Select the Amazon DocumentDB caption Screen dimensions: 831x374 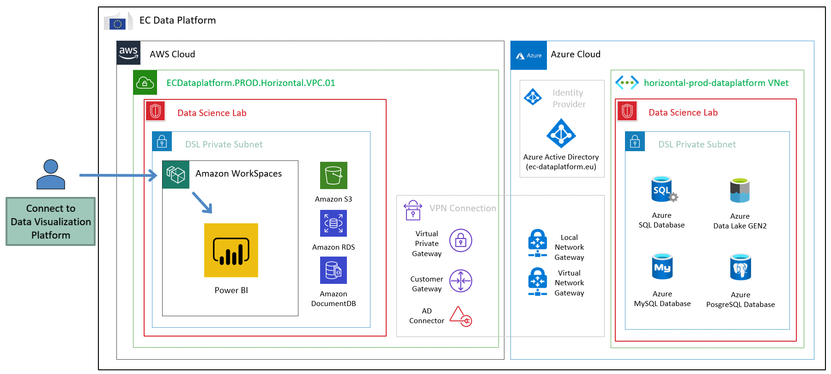pyautogui.click(x=334, y=299)
